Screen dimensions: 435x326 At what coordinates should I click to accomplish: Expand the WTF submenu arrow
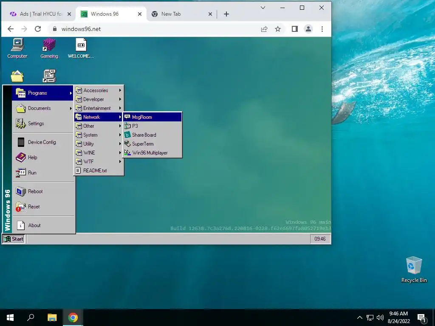(120, 161)
